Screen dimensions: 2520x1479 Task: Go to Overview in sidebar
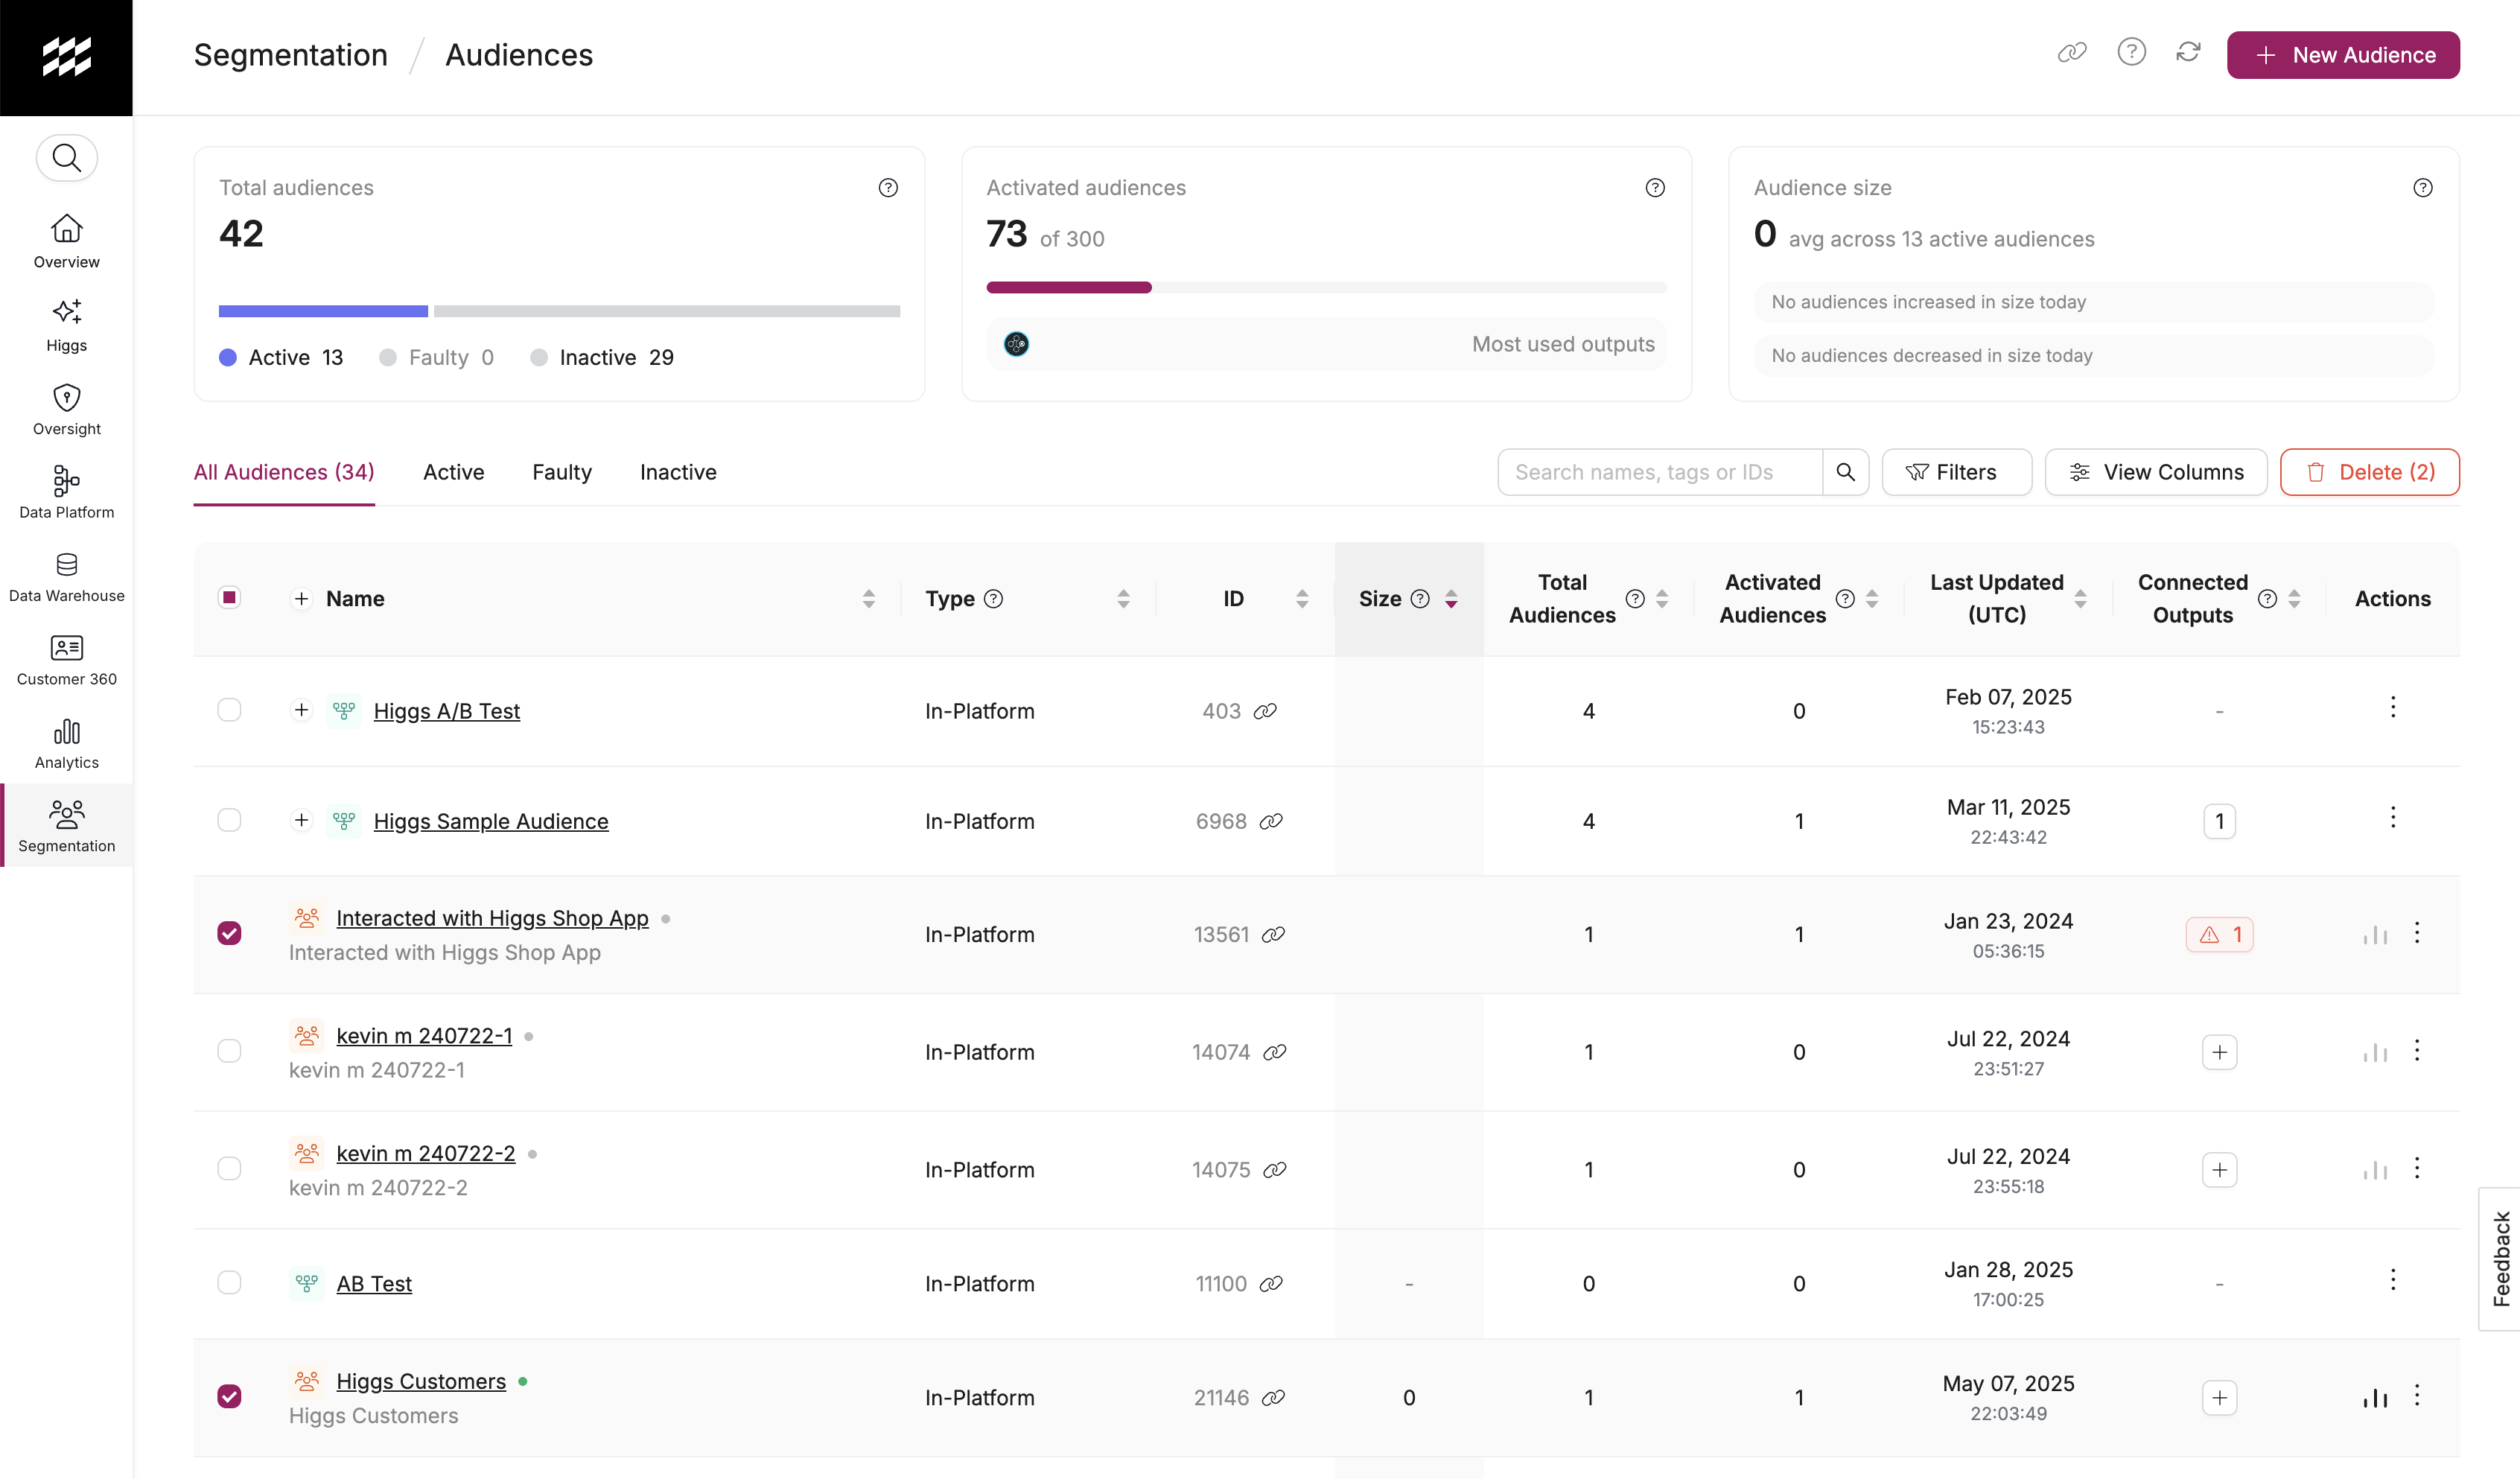click(66, 241)
